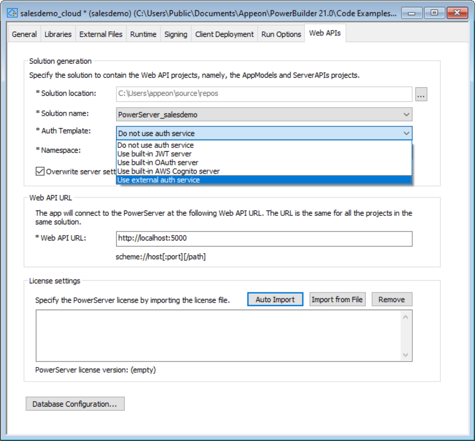The width and height of the screenshot is (475, 441).
Task: Remove the imported license
Action: [392, 299]
